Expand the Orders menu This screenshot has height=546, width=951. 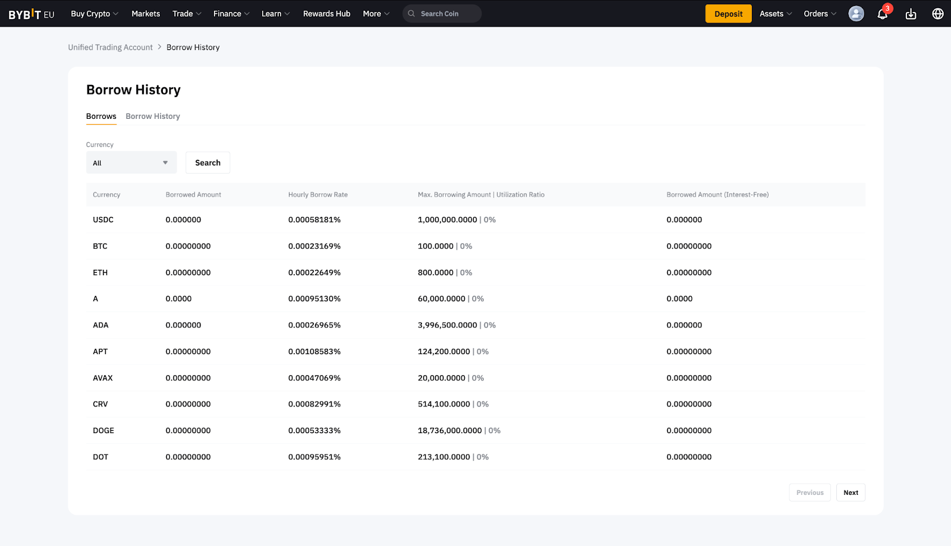(820, 14)
